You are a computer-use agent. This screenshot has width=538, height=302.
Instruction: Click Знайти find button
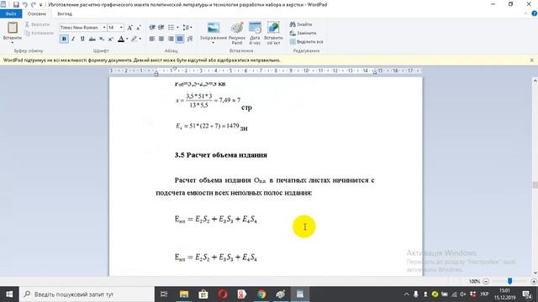301,24
